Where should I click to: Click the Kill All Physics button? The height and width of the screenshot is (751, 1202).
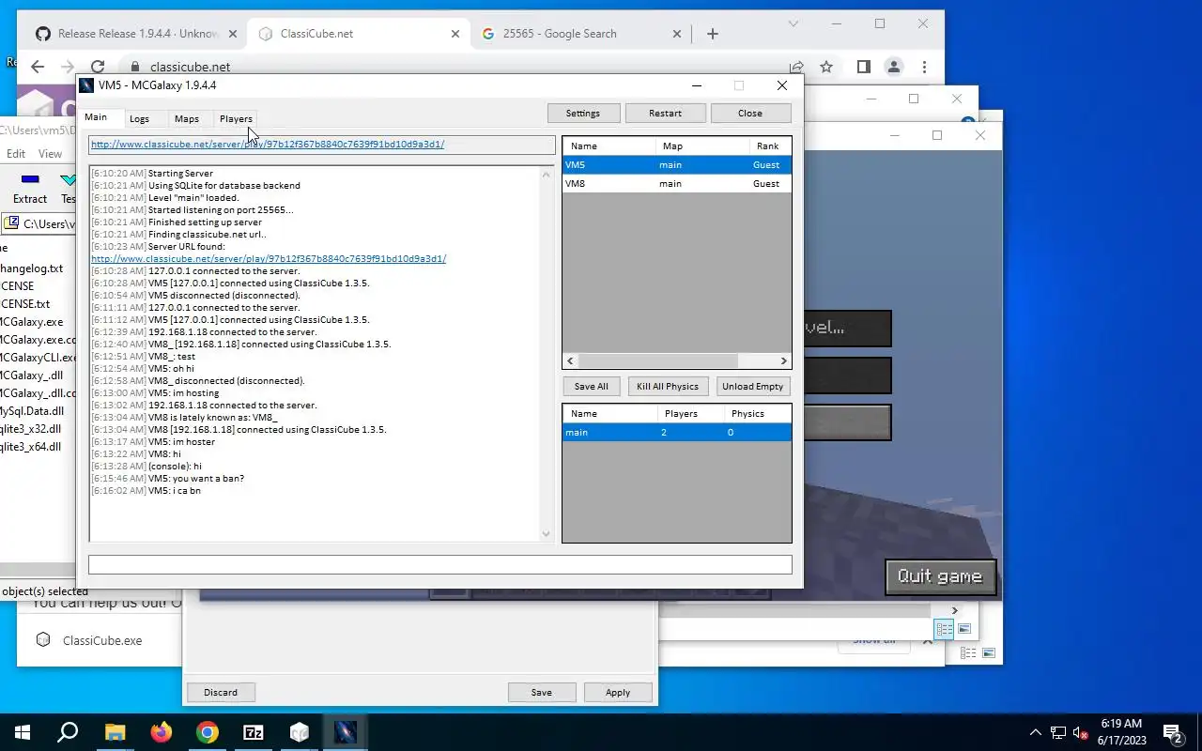668,386
